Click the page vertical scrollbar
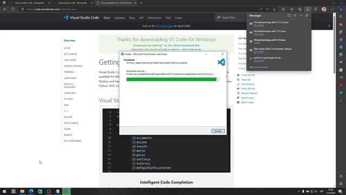 pyautogui.click(x=334, y=44)
